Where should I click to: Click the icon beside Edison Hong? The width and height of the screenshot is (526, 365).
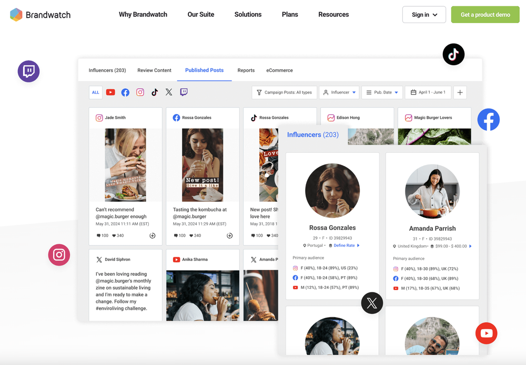tap(331, 118)
